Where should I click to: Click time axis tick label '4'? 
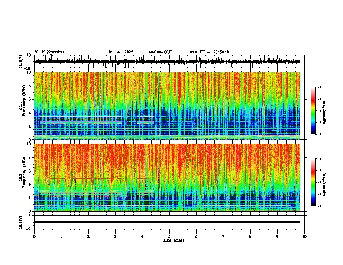[x=142, y=236]
